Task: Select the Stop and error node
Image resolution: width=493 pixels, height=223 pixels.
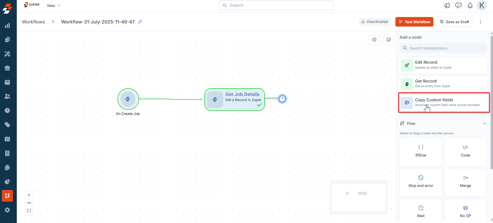Action: [421, 182]
